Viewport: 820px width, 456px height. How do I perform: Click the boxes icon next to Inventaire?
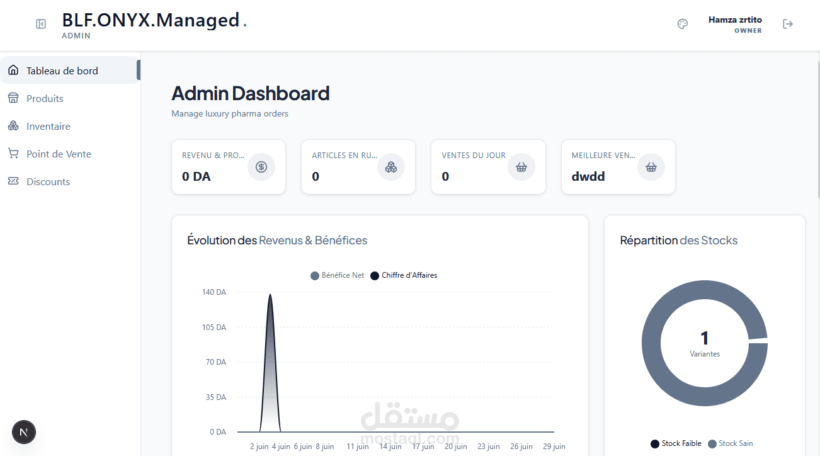point(13,126)
